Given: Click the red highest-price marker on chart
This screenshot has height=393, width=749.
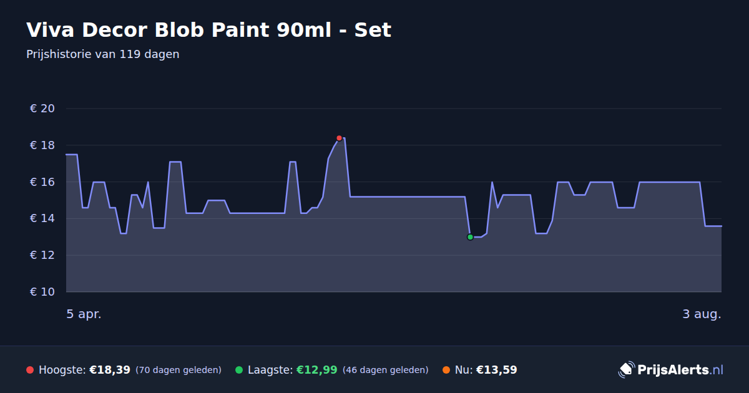Looking at the screenshot, I should 339,138.
